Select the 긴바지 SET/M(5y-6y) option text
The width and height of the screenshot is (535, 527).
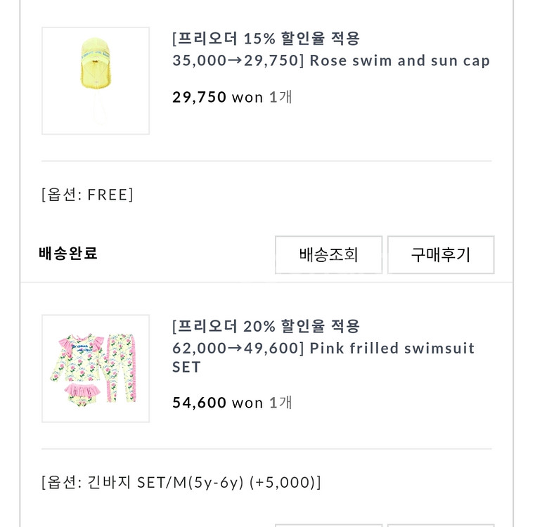click(165, 483)
